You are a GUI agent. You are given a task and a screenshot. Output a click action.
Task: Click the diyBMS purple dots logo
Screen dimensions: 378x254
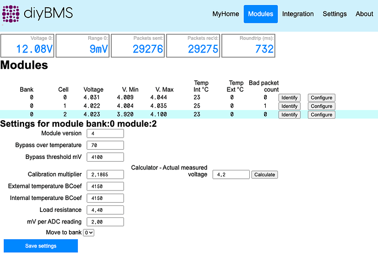pos(11,14)
